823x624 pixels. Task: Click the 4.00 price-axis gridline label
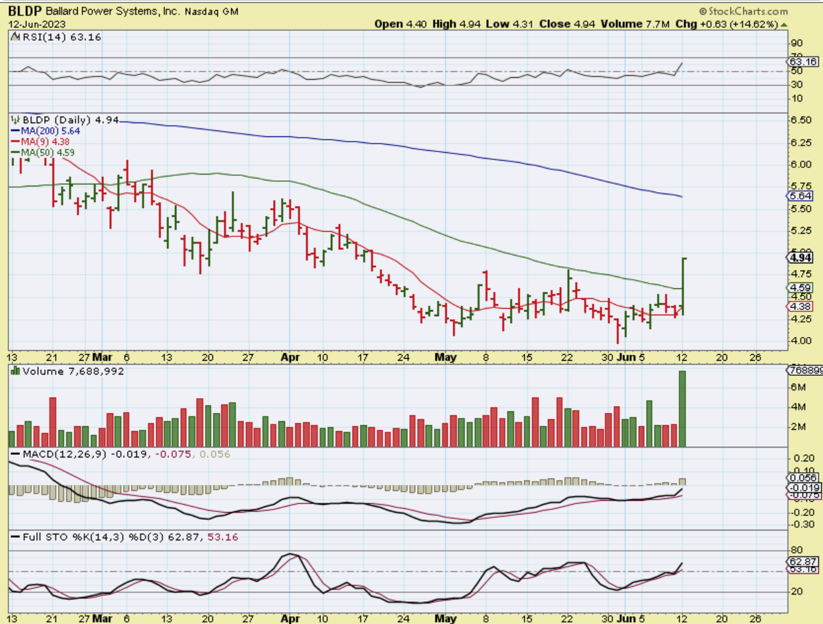[x=801, y=341]
